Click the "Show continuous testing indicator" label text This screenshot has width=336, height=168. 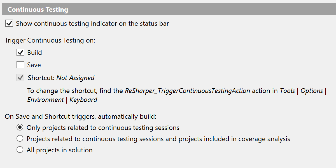pos(92,24)
